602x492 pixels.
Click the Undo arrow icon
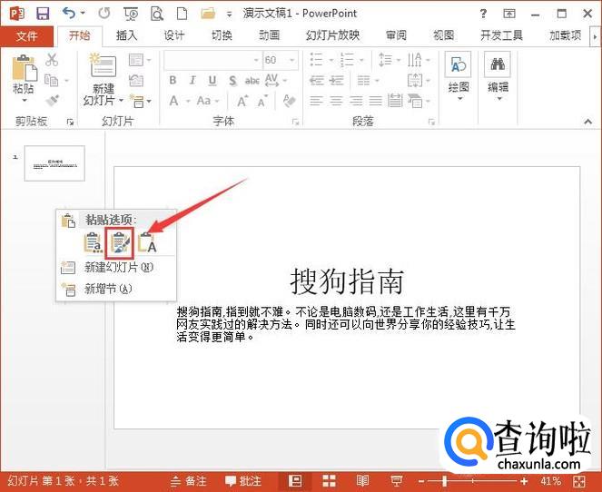click(x=69, y=14)
